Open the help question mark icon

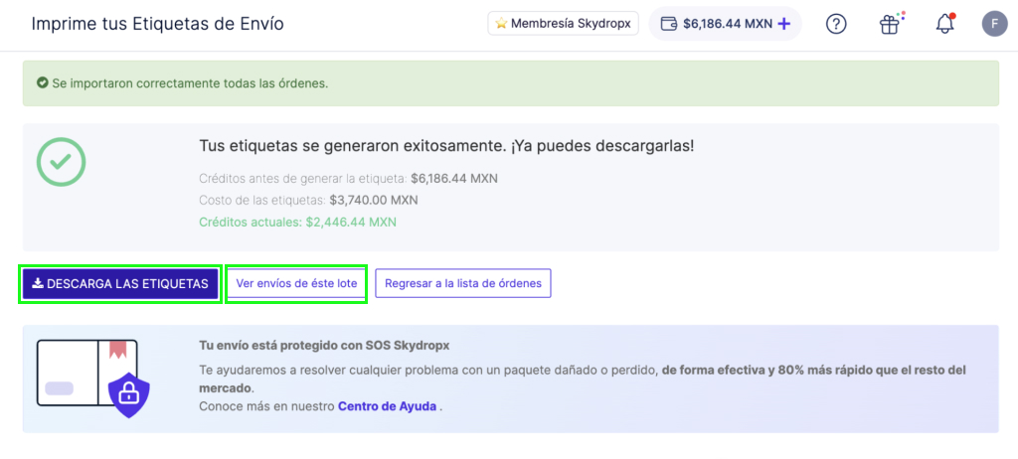[836, 24]
